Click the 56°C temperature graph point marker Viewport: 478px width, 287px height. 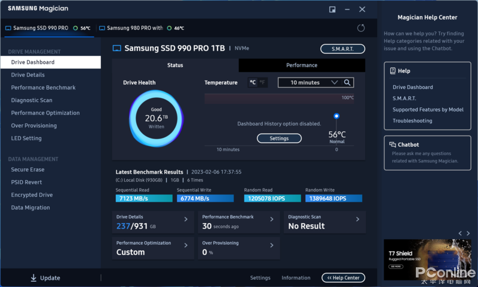[336, 116]
